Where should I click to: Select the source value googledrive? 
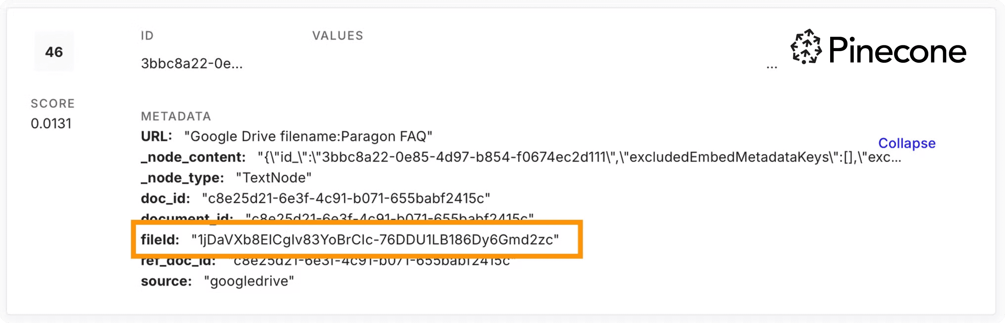[249, 281]
